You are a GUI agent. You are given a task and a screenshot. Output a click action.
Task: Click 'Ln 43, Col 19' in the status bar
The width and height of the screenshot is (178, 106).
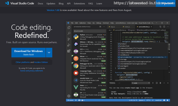point(133,100)
